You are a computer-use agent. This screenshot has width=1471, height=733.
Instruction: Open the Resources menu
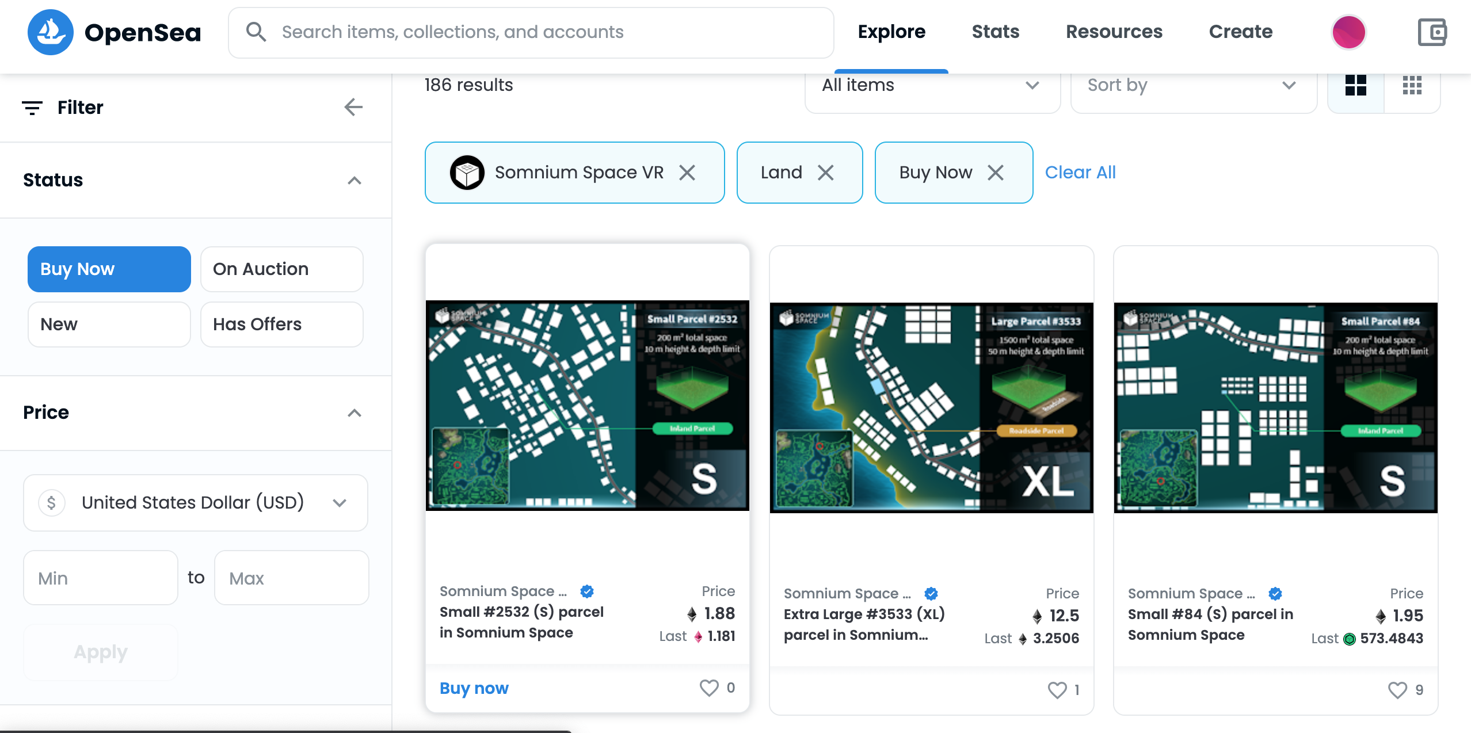[x=1114, y=32]
